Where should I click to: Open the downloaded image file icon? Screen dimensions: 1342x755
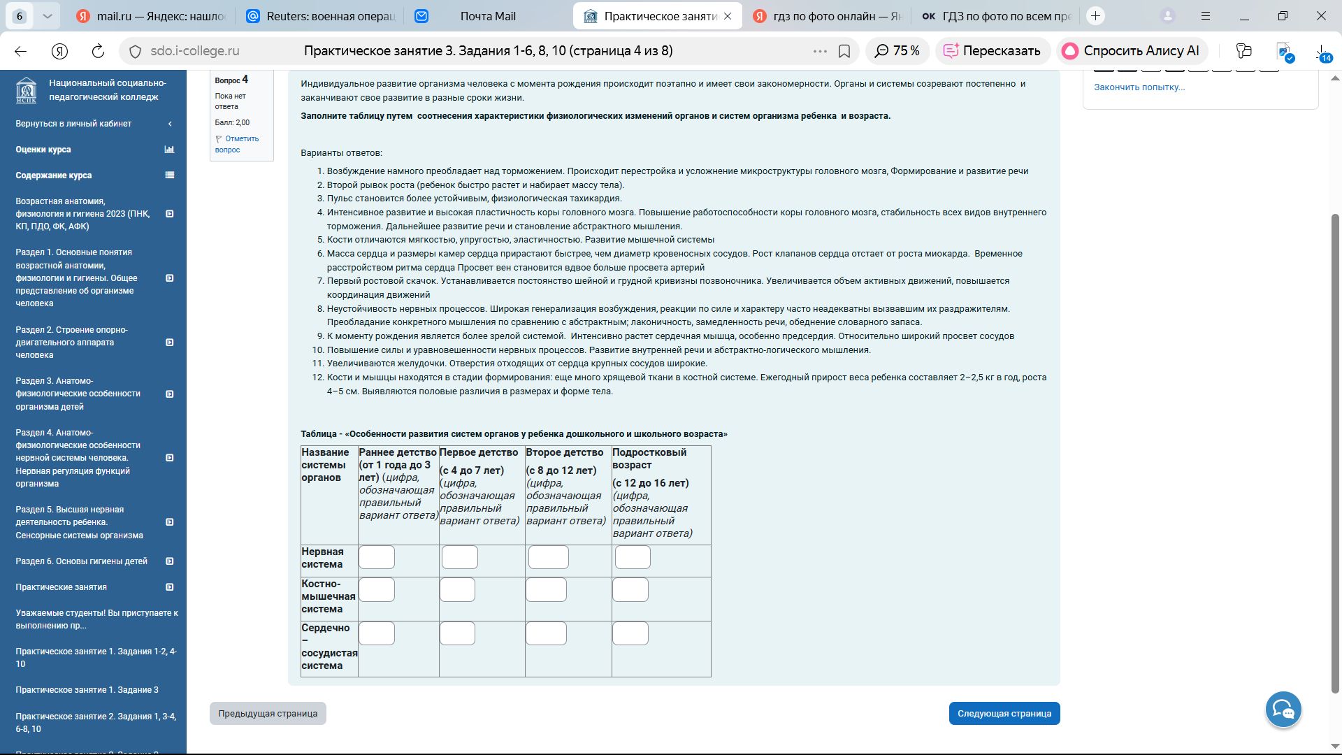tap(1285, 52)
